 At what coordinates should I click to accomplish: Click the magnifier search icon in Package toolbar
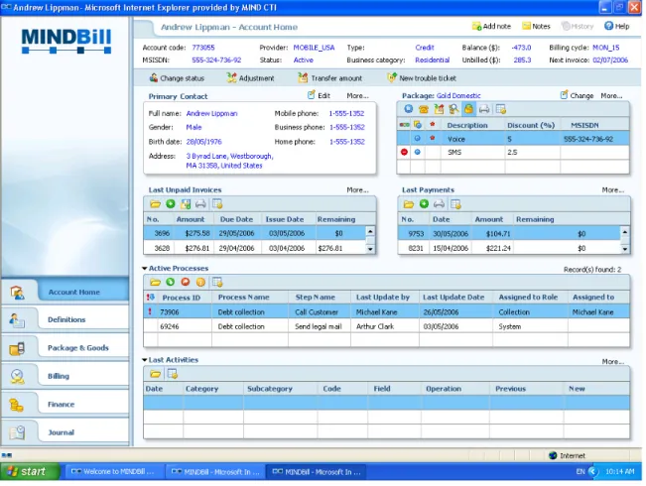coord(453,109)
